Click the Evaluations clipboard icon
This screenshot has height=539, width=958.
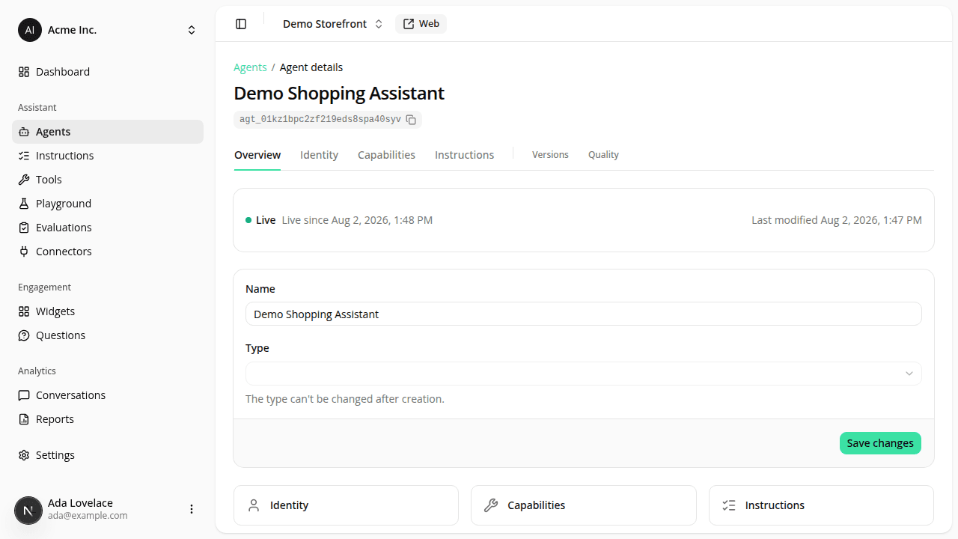pyautogui.click(x=24, y=228)
